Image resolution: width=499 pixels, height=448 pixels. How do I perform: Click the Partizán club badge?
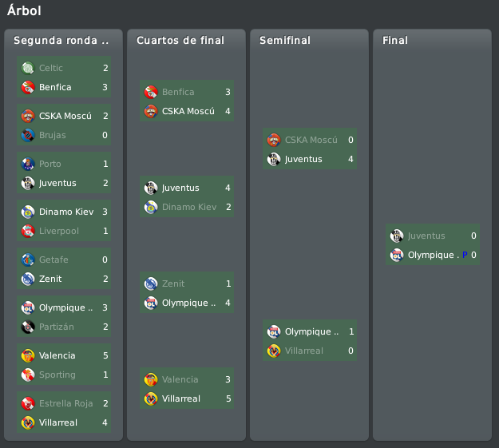[x=28, y=327]
